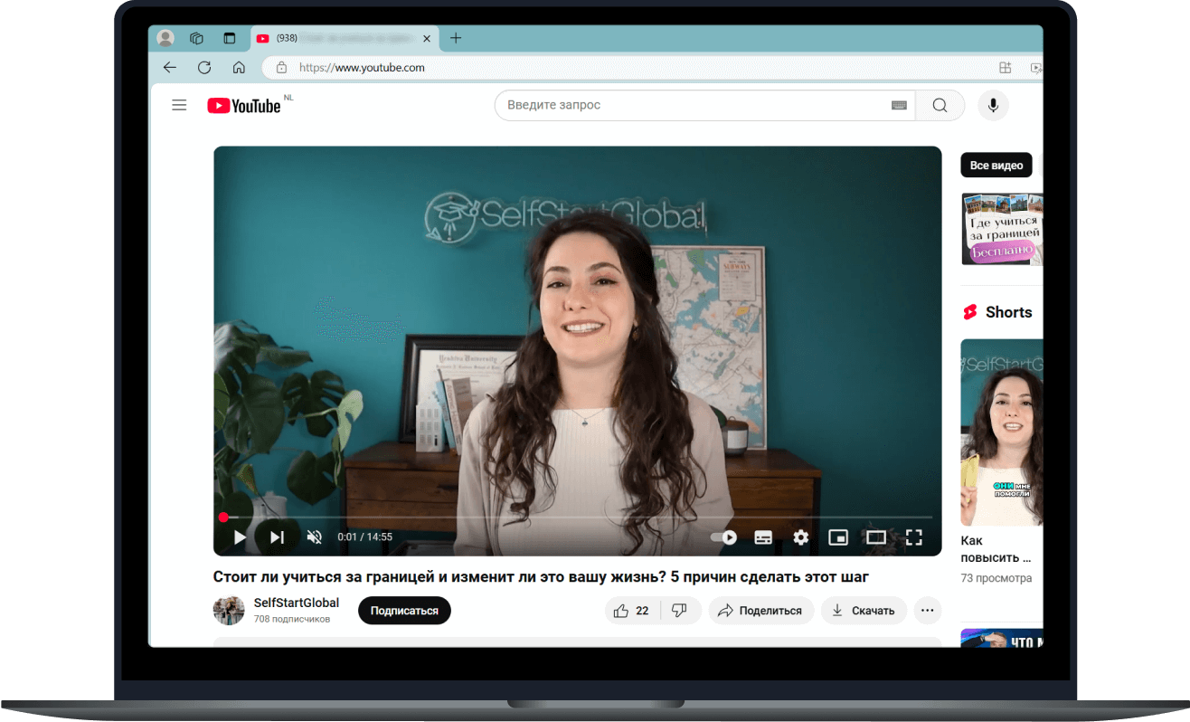
Task: Open the YouTube hamburger guide menu
Action: pos(179,106)
